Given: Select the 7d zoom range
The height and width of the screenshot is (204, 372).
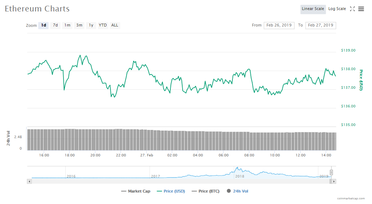Looking at the screenshot, I should [55, 25].
